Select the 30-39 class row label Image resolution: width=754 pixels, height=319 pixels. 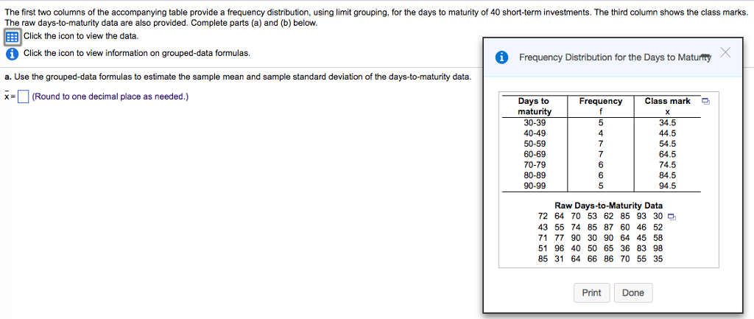click(535, 123)
